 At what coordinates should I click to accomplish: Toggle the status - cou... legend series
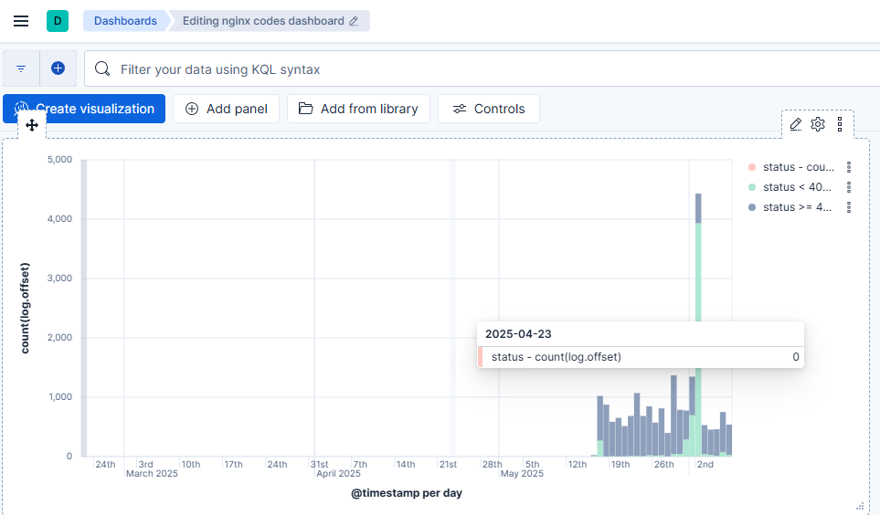pos(798,167)
